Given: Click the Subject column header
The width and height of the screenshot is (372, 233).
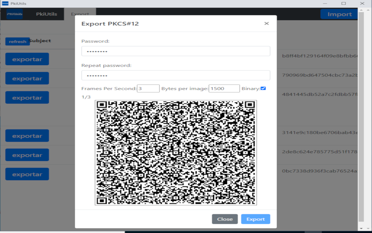Looking at the screenshot, I should [40, 40].
